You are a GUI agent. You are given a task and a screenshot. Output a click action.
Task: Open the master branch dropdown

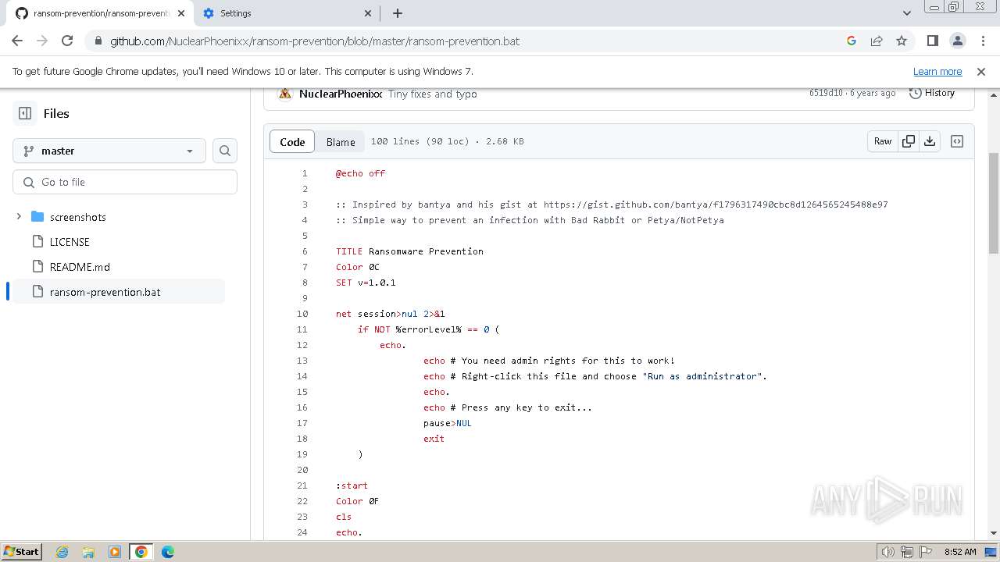pyautogui.click(x=109, y=151)
